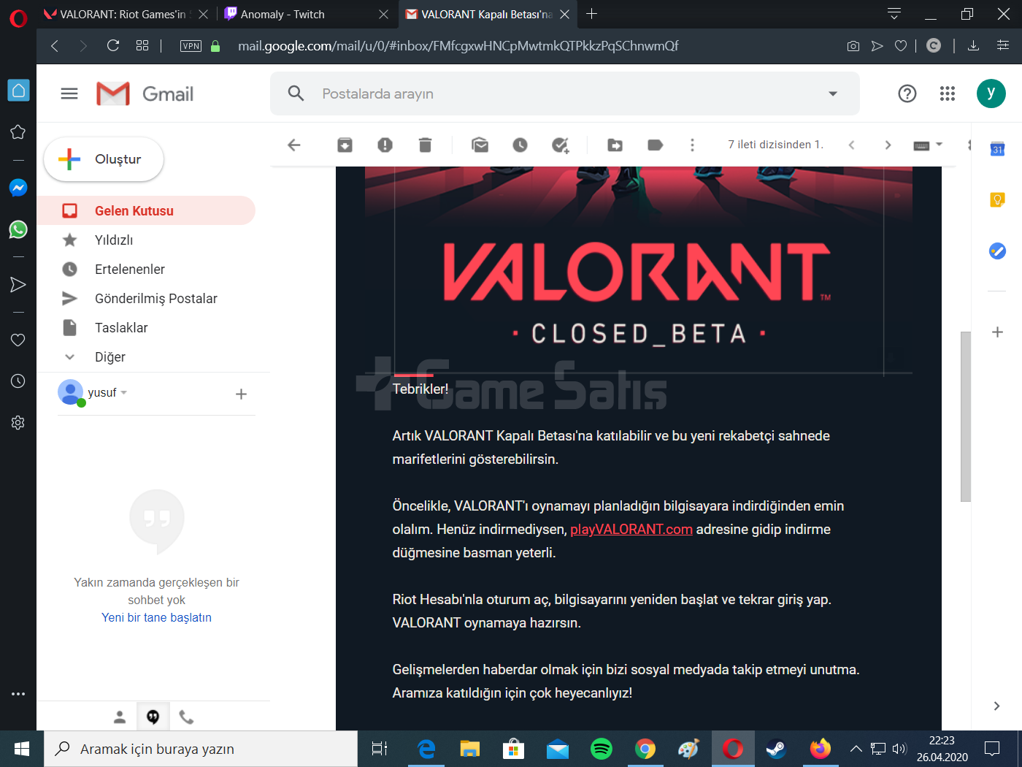This screenshot has height=767, width=1022.
Task: Mark email as unread
Action: pyautogui.click(x=480, y=145)
